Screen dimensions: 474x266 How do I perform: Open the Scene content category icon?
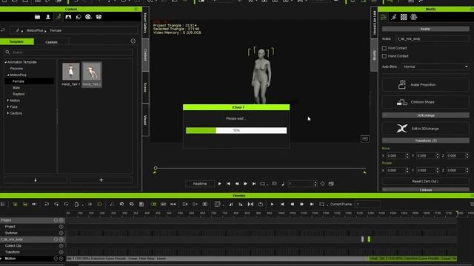(x=68, y=17)
